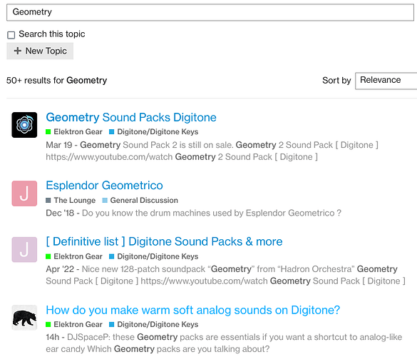417x357 pixels.
Task: Click the Geometry search input field
Action: [x=210, y=12]
